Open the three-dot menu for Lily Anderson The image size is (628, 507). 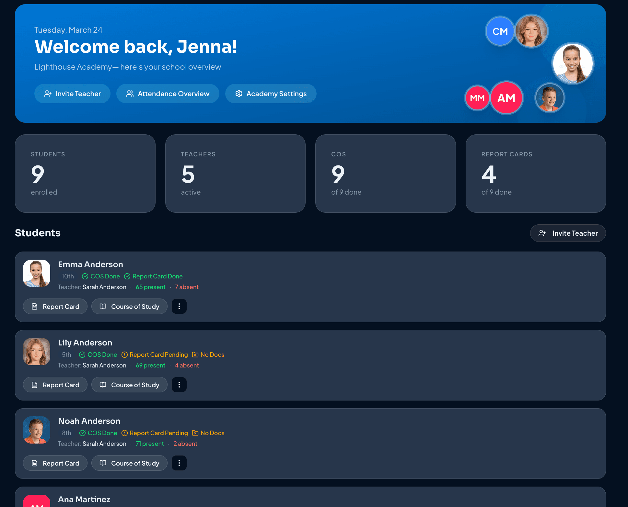click(179, 385)
